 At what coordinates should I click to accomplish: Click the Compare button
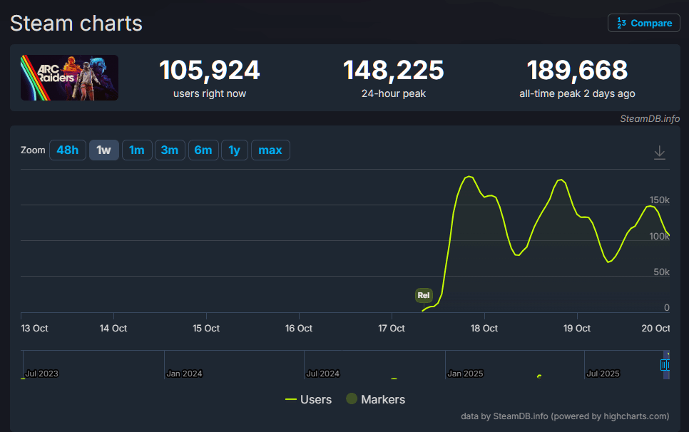tap(643, 23)
